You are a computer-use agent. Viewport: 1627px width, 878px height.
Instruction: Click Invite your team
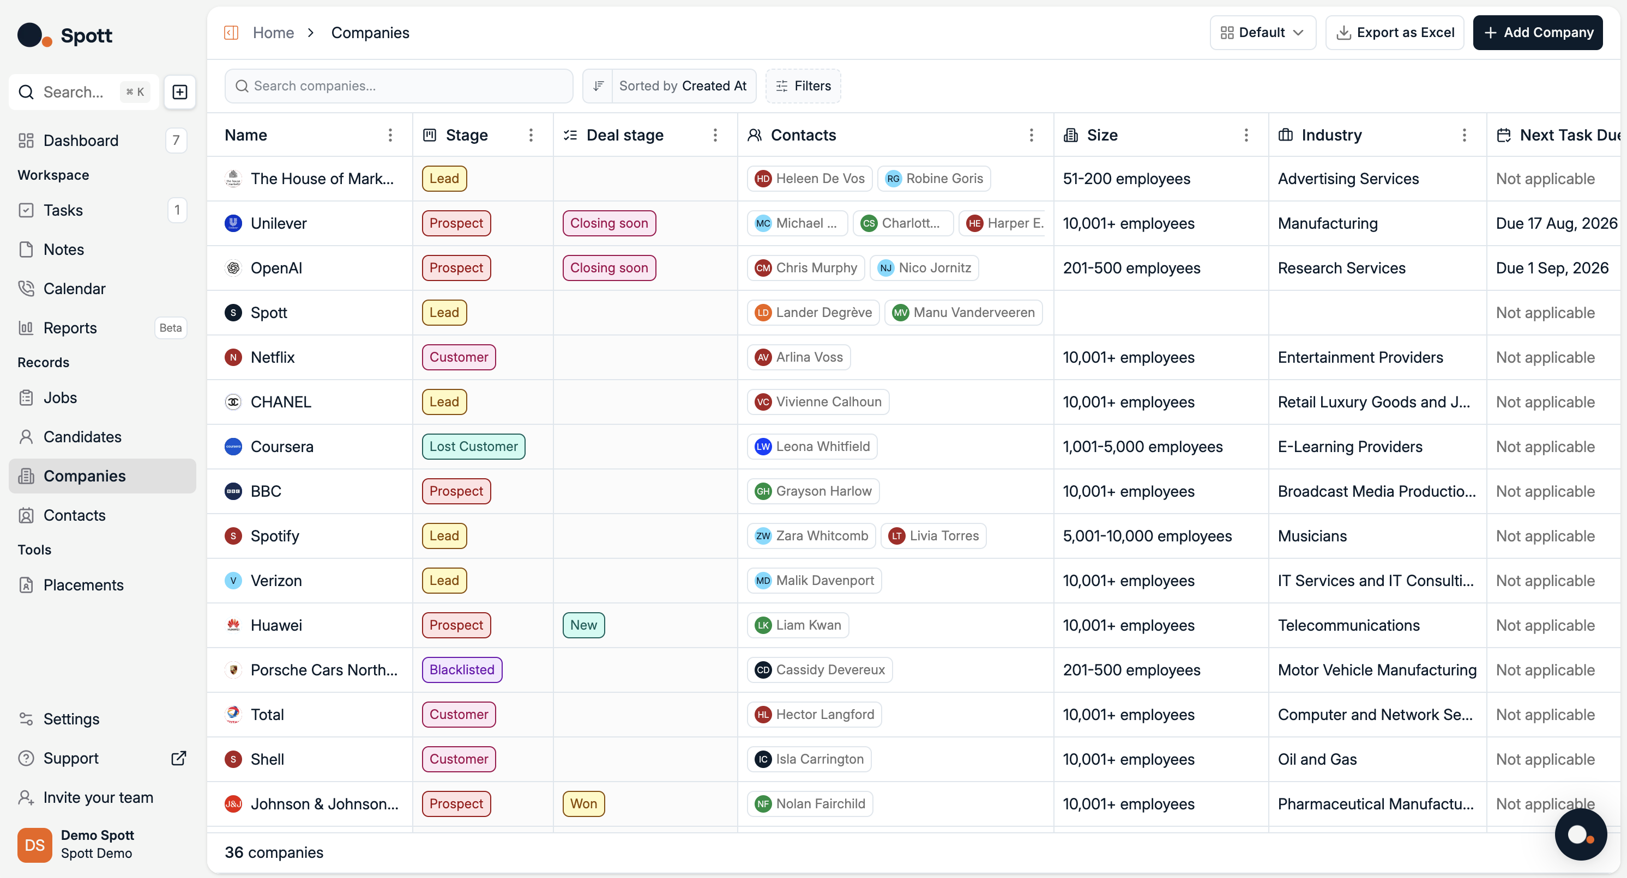pos(103,798)
